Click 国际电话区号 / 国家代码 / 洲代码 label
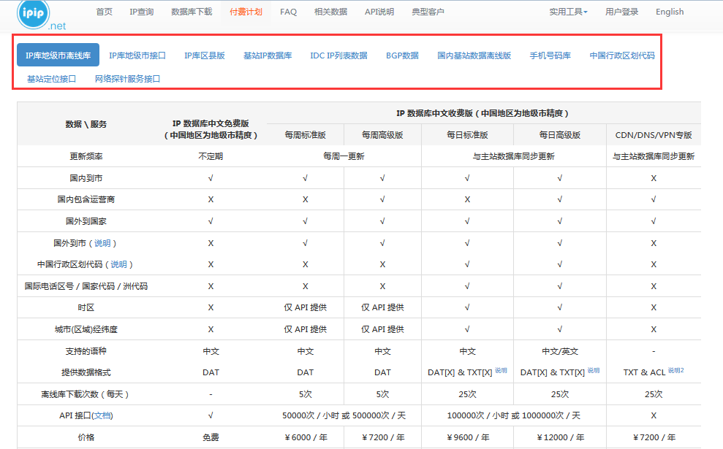The height and width of the screenshot is (449, 723). click(86, 286)
